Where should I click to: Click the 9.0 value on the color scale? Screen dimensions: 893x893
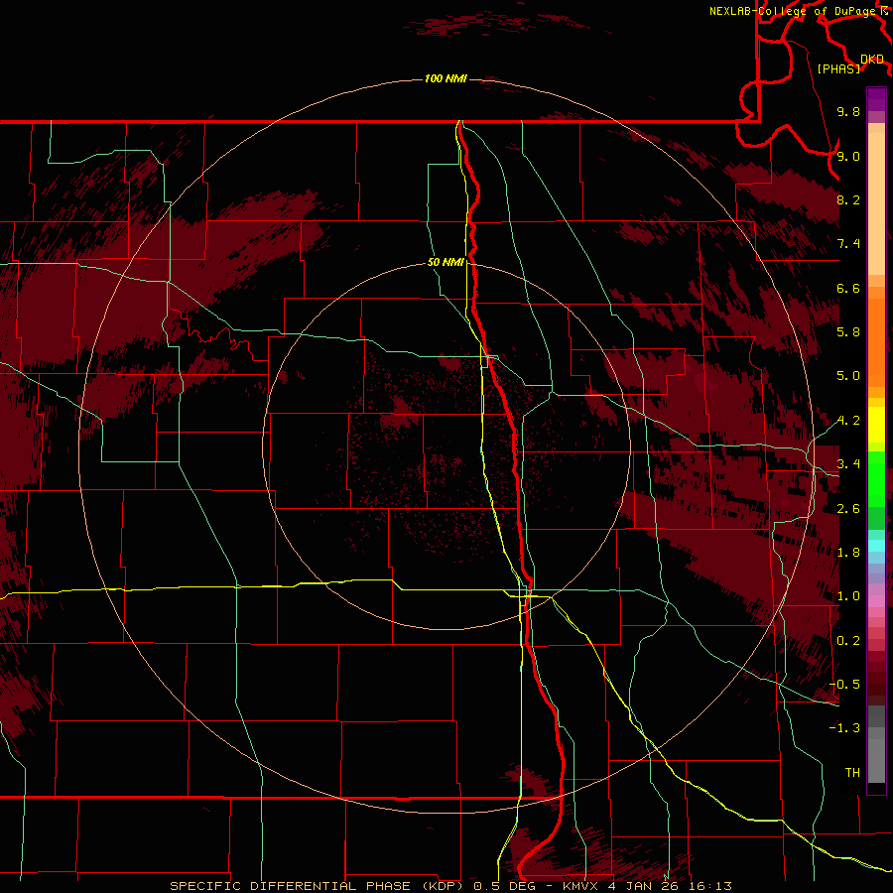tap(848, 156)
